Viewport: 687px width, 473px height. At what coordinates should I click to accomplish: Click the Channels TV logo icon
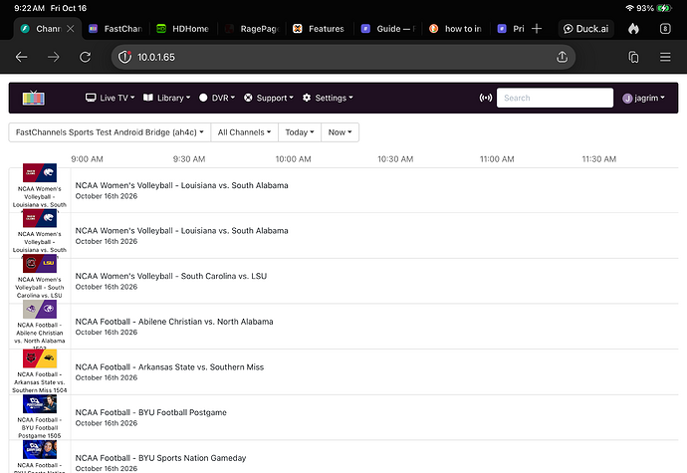[34, 98]
